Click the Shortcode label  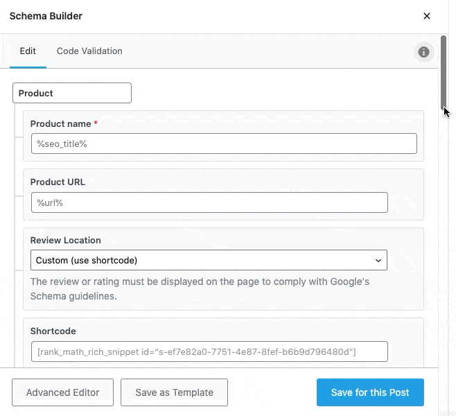click(53, 331)
